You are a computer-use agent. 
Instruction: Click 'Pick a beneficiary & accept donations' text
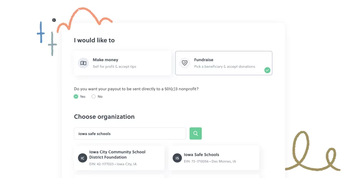point(225,67)
